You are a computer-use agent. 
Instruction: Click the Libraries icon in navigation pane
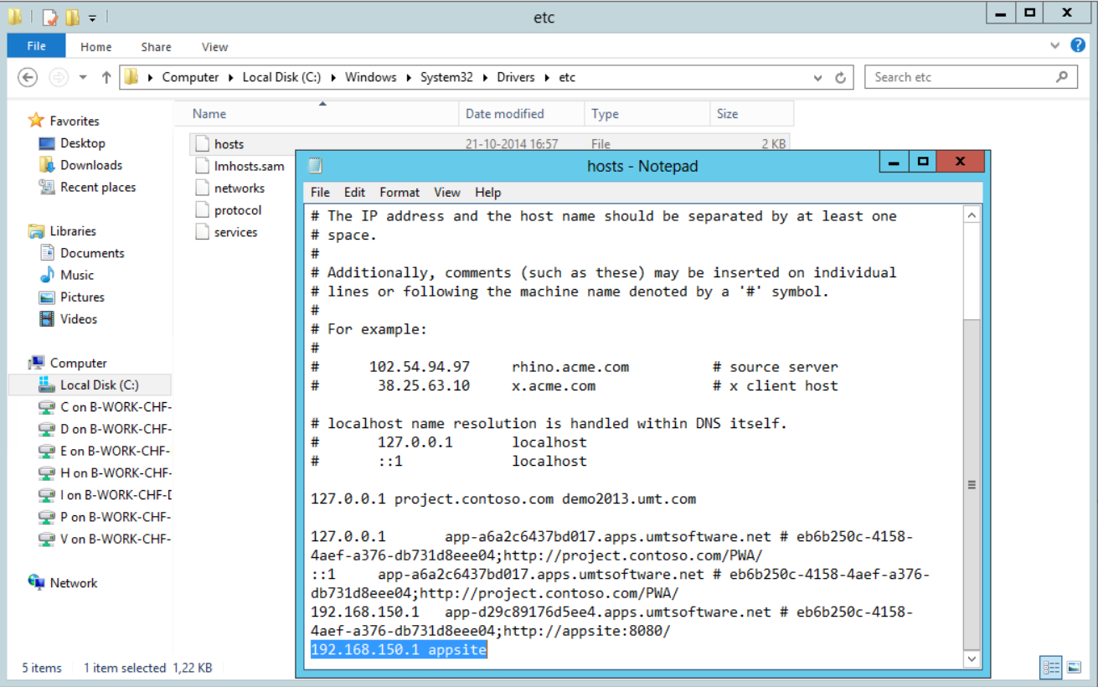pos(36,231)
